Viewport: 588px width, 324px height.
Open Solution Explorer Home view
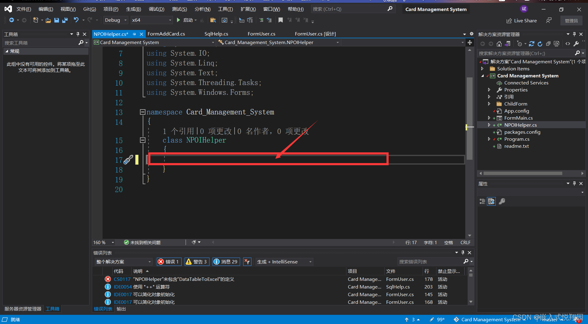(499, 44)
